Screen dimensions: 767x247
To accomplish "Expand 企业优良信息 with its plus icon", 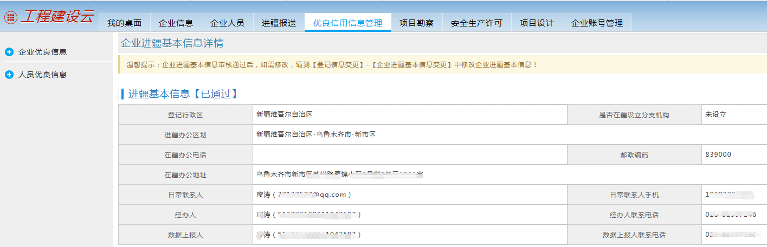I will (9, 52).
